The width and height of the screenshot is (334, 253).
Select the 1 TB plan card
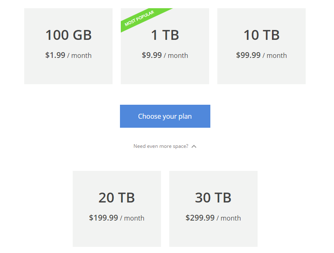click(165, 45)
